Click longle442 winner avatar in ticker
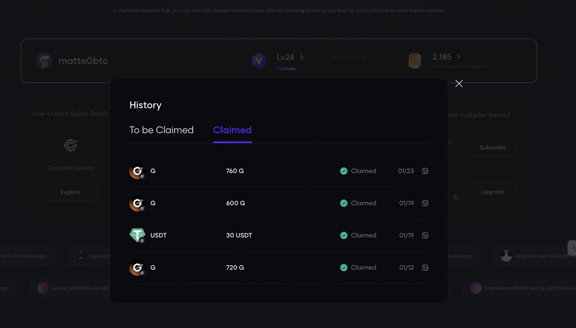This screenshot has width=576, height=328. 506,256
